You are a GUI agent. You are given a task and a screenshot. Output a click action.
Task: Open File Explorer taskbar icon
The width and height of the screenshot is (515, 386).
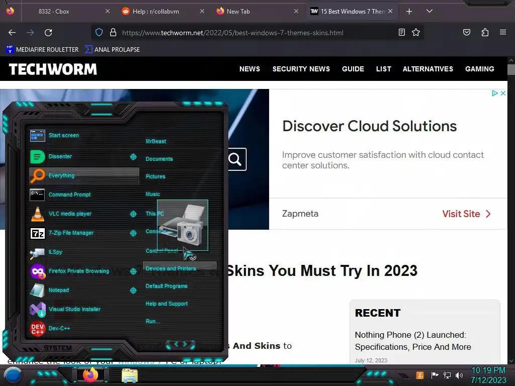tap(130, 375)
